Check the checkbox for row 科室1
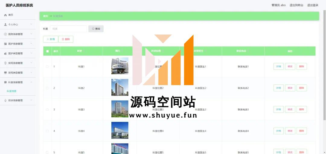 tap(47, 66)
